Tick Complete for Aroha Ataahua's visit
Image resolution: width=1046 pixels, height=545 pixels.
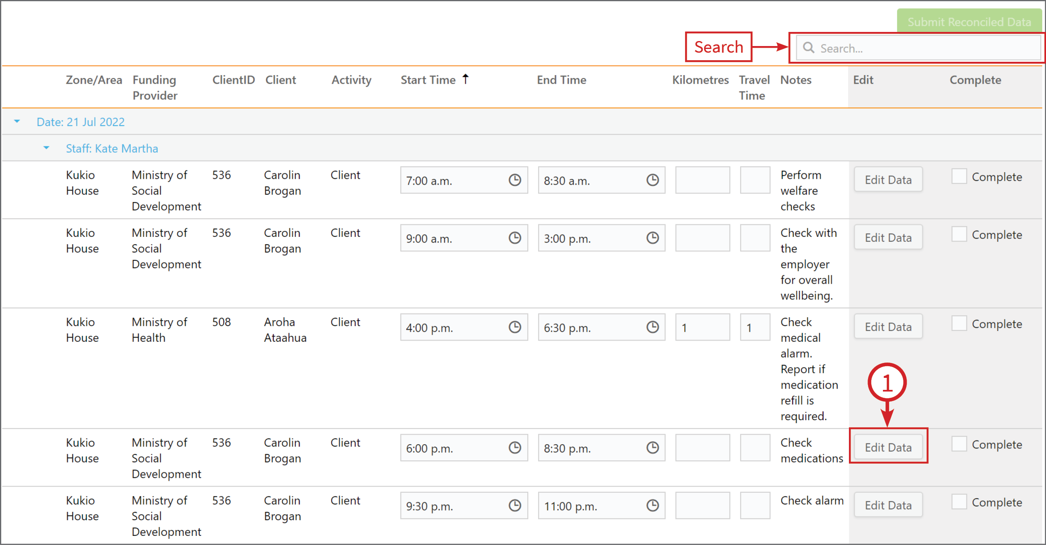click(x=959, y=323)
